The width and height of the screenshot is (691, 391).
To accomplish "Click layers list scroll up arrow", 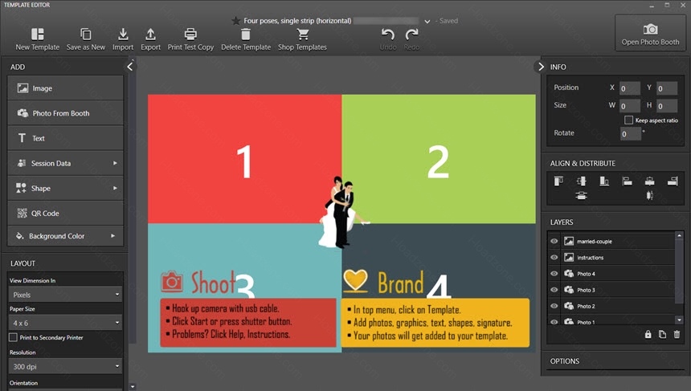I will click(x=679, y=235).
